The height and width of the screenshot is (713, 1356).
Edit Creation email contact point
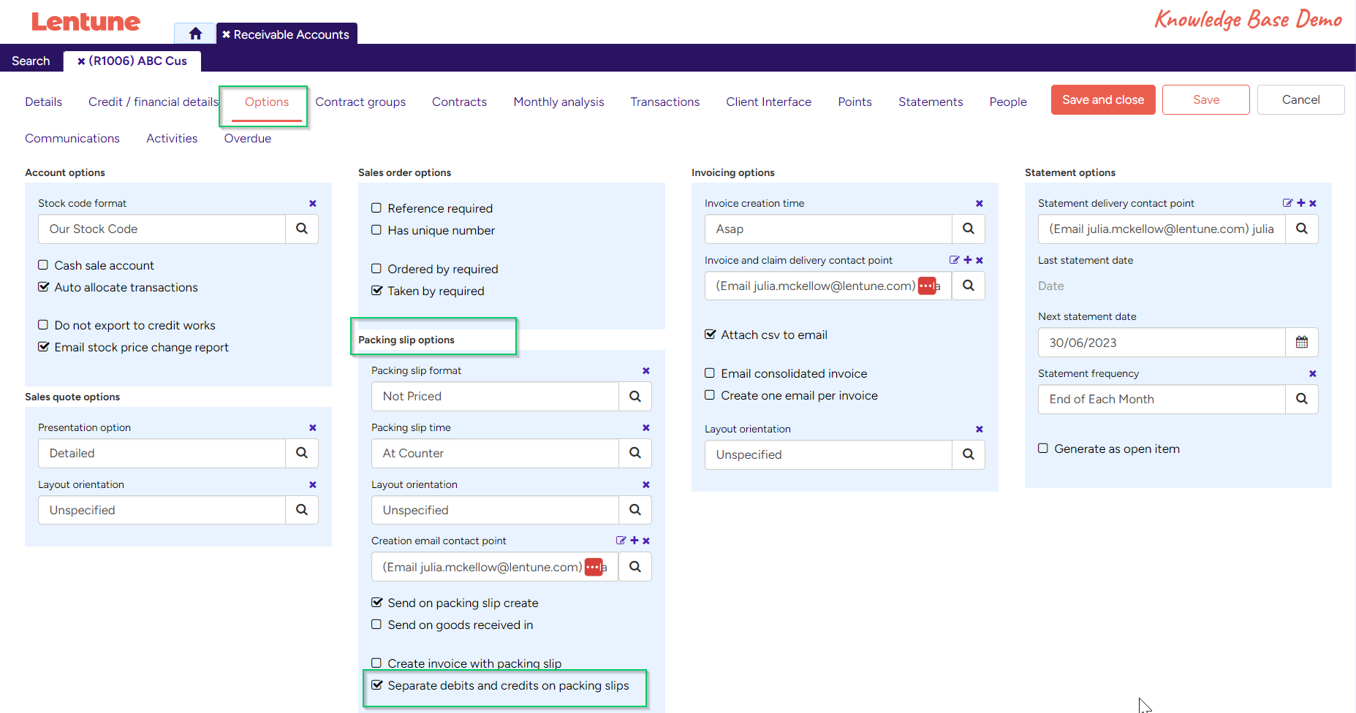tap(621, 541)
